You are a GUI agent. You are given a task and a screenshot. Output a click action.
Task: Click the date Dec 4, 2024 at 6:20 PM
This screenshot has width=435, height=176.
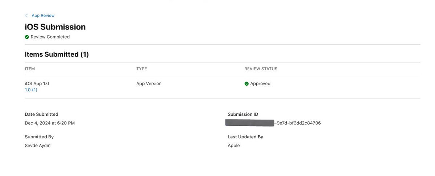[x=50, y=123]
